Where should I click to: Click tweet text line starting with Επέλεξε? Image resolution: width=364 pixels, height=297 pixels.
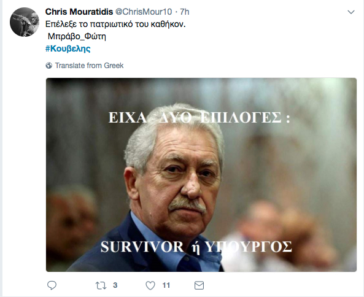click(x=115, y=24)
